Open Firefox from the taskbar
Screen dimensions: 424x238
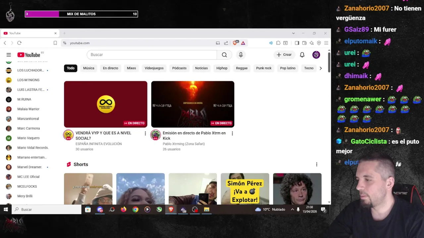(124, 210)
